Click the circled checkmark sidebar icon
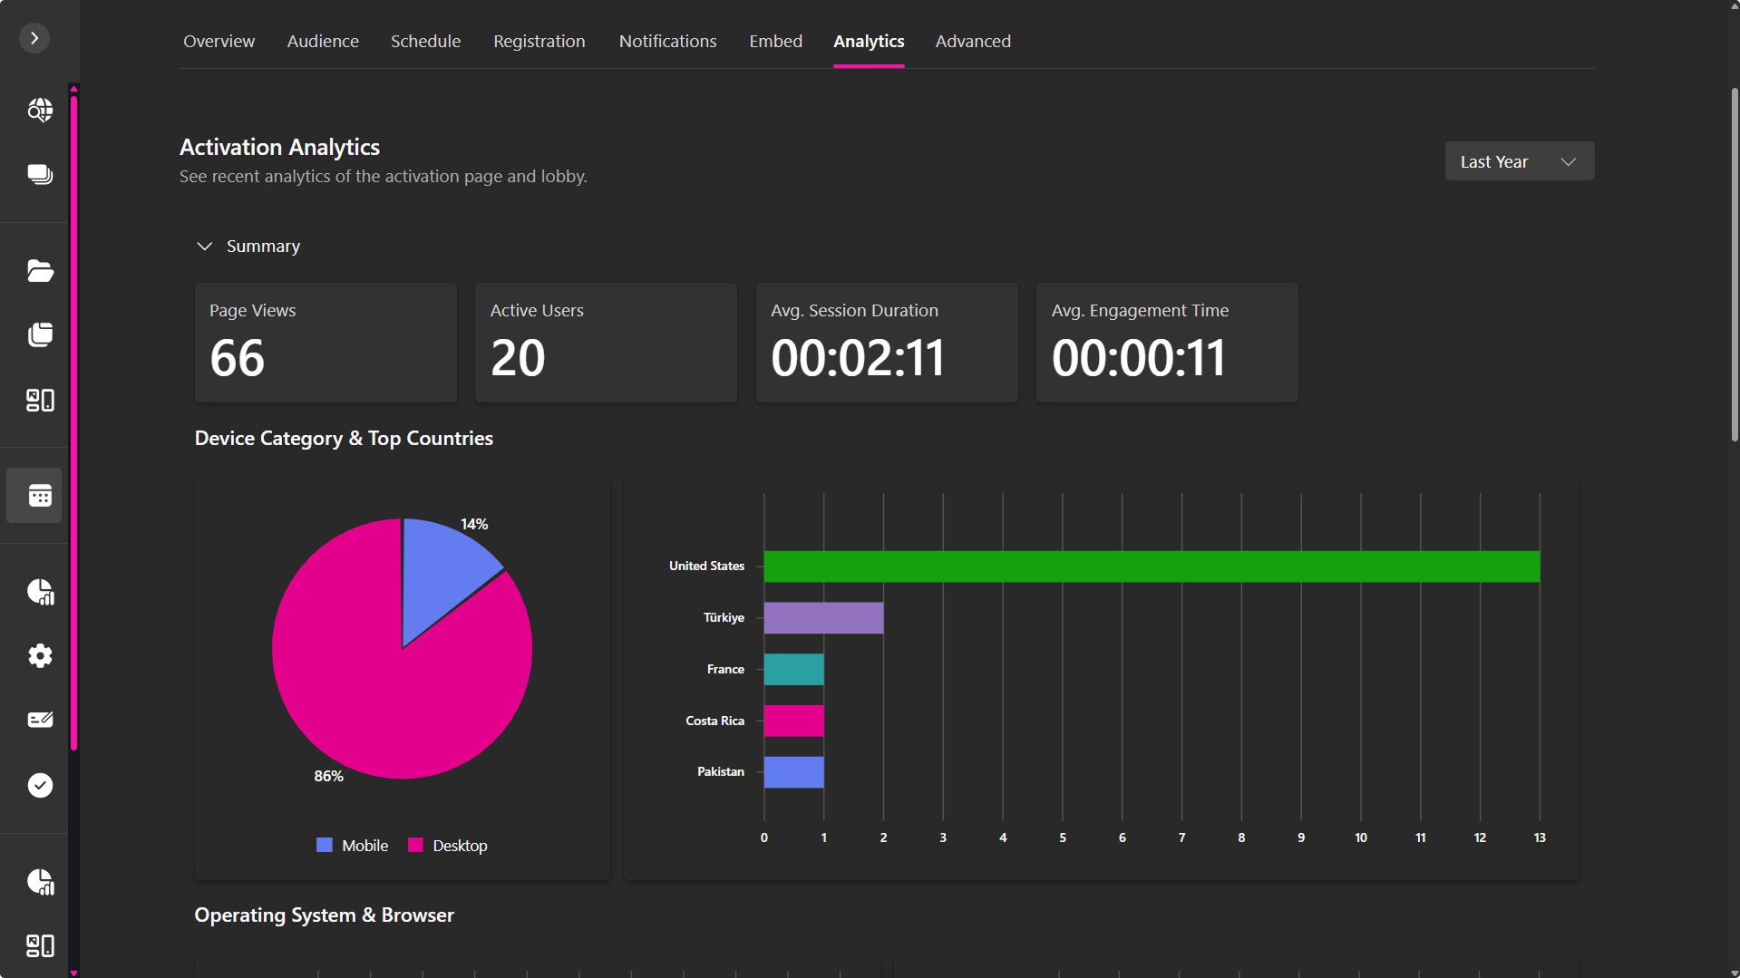This screenshot has width=1740, height=978. coord(40,785)
